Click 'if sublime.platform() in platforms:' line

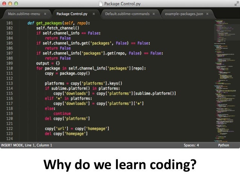pyautogui.click(x=82, y=88)
